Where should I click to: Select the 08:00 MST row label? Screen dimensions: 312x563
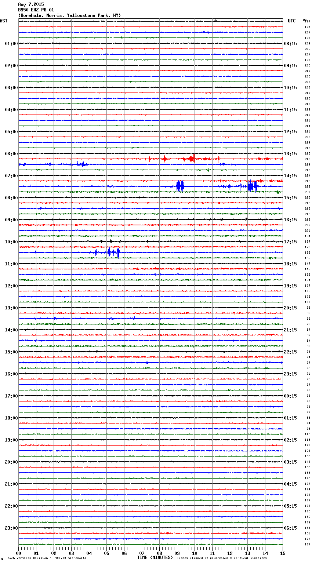11,198
